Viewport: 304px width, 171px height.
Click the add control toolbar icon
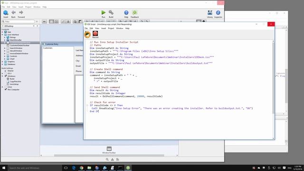pyautogui.click(x=44, y=21)
